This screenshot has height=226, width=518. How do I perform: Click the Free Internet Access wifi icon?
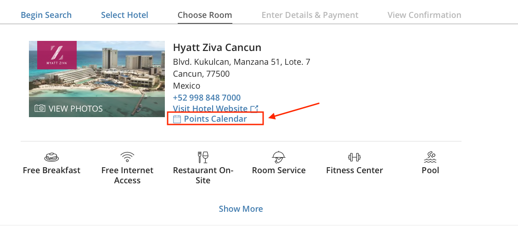(127, 157)
